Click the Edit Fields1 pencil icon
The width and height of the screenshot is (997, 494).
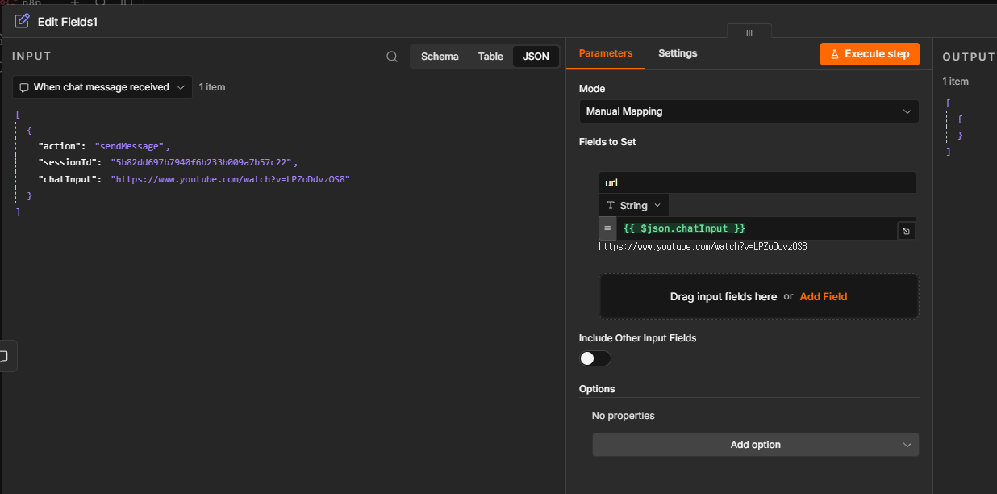23,22
